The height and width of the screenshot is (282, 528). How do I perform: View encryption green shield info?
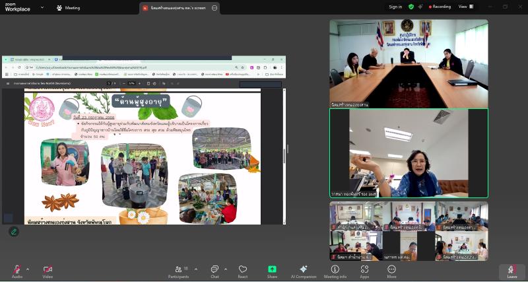tap(411, 7)
